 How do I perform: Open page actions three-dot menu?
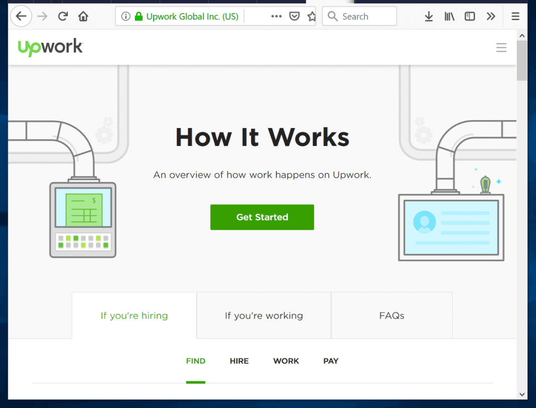[x=276, y=16]
